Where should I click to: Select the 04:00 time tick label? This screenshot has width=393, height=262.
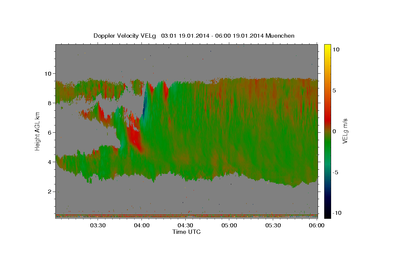tap(141, 225)
